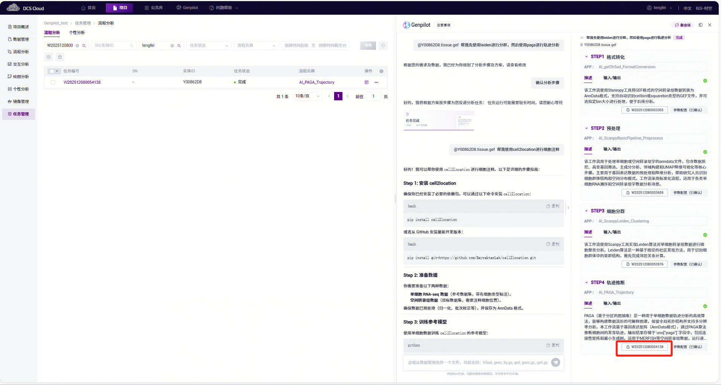Toggle the Genpilot side panel layout icon
721x385 pixels.
click(x=701, y=25)
